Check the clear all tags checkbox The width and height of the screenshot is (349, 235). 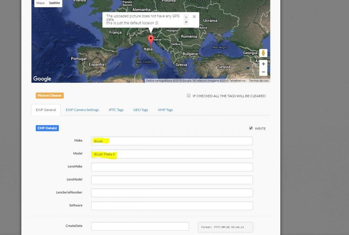[188, 96]
